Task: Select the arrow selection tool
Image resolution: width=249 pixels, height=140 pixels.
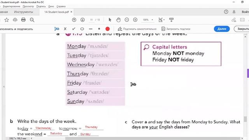Action: click(x=110, y=20)
